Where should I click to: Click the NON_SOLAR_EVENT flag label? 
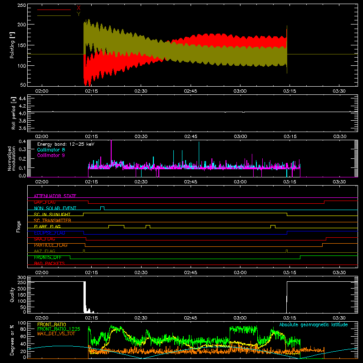click(x=55, y=208)
